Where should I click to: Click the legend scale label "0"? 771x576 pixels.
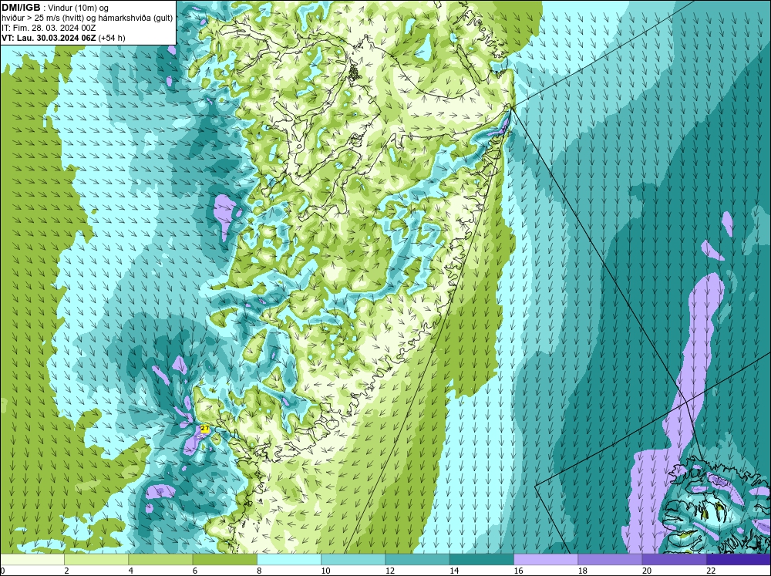coord(3,571)
